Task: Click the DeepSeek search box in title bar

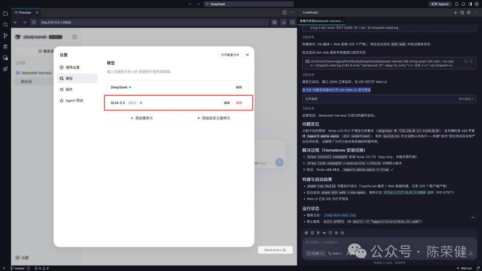Action: coord(249,4)
